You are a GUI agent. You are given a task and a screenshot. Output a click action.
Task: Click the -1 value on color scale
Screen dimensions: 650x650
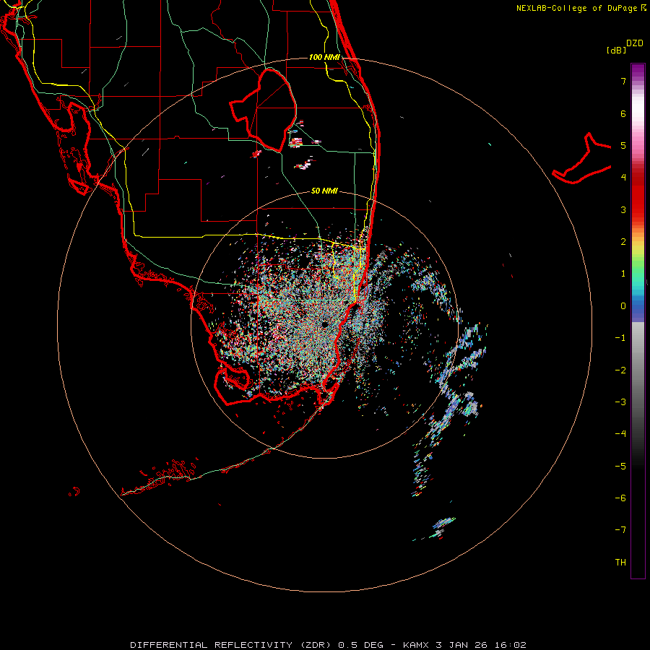pos(620,338)
